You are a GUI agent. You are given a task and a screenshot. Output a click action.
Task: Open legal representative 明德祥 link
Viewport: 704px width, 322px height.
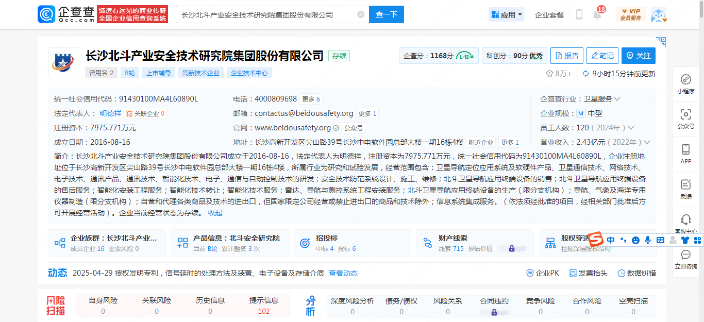point(111,113)
